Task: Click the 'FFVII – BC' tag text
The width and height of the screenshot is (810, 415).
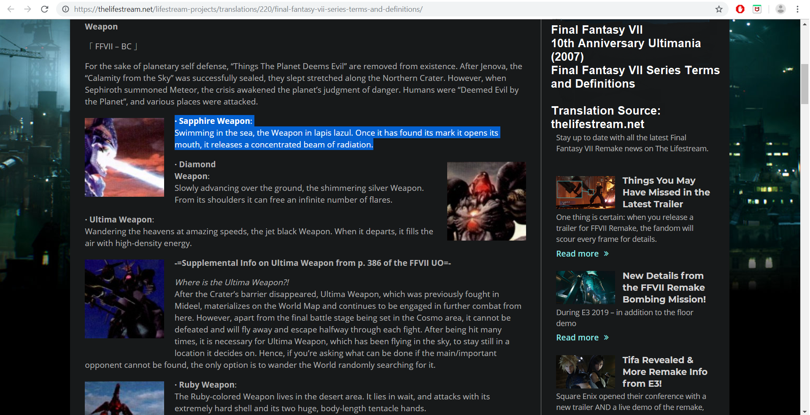Action: pyautogui.click(x=113, y=46)
